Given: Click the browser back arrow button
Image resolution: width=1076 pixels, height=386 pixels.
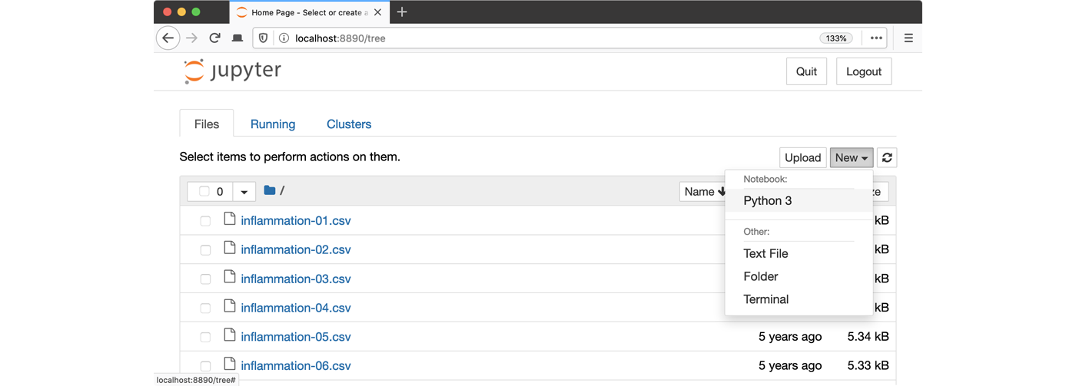Looking at the screenshot, I should coord(168,38).
